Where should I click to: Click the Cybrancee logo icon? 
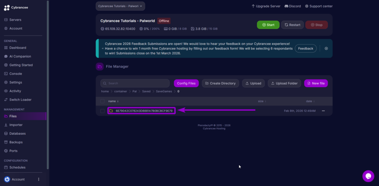[7, 7]
